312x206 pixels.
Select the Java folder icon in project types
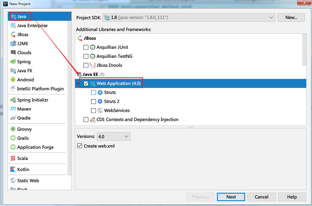tap(13, 16)
